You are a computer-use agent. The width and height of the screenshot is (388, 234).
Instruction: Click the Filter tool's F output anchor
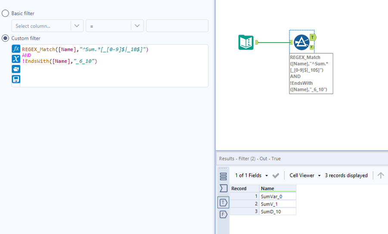pyautogui.click(x=311, y=47)
